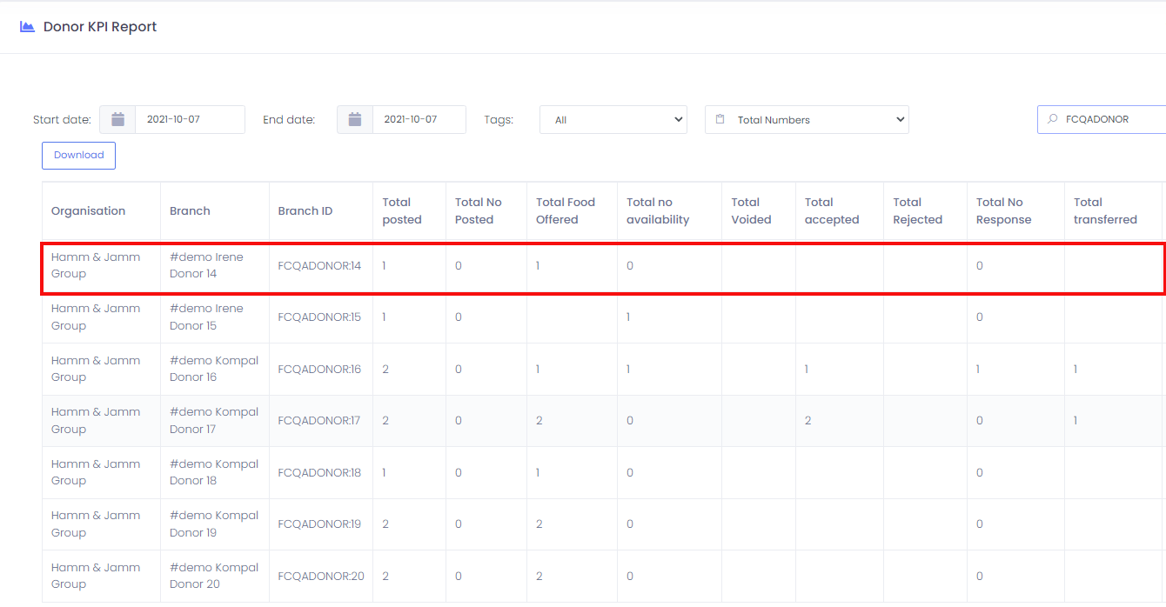
Task: Click the clipboard icon beside Total Numbers
Action: [720, 120]
